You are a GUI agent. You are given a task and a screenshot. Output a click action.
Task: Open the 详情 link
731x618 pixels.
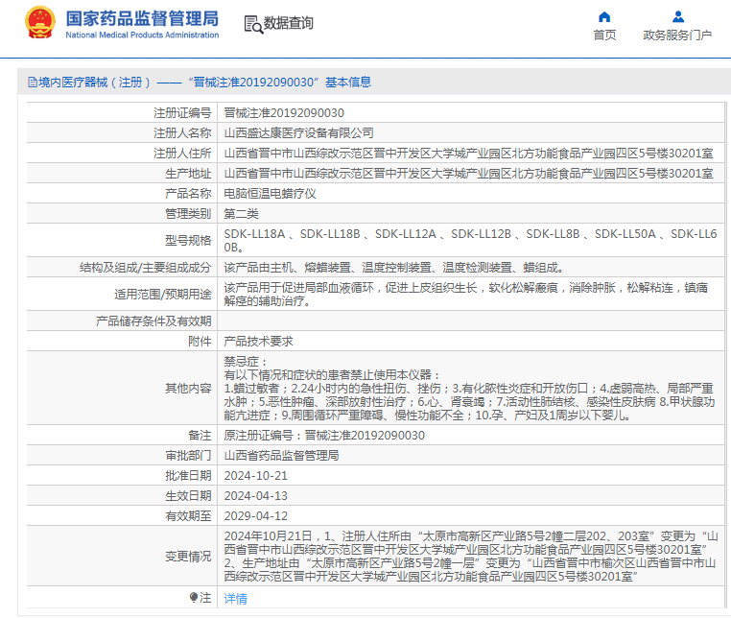click(235, 599)
